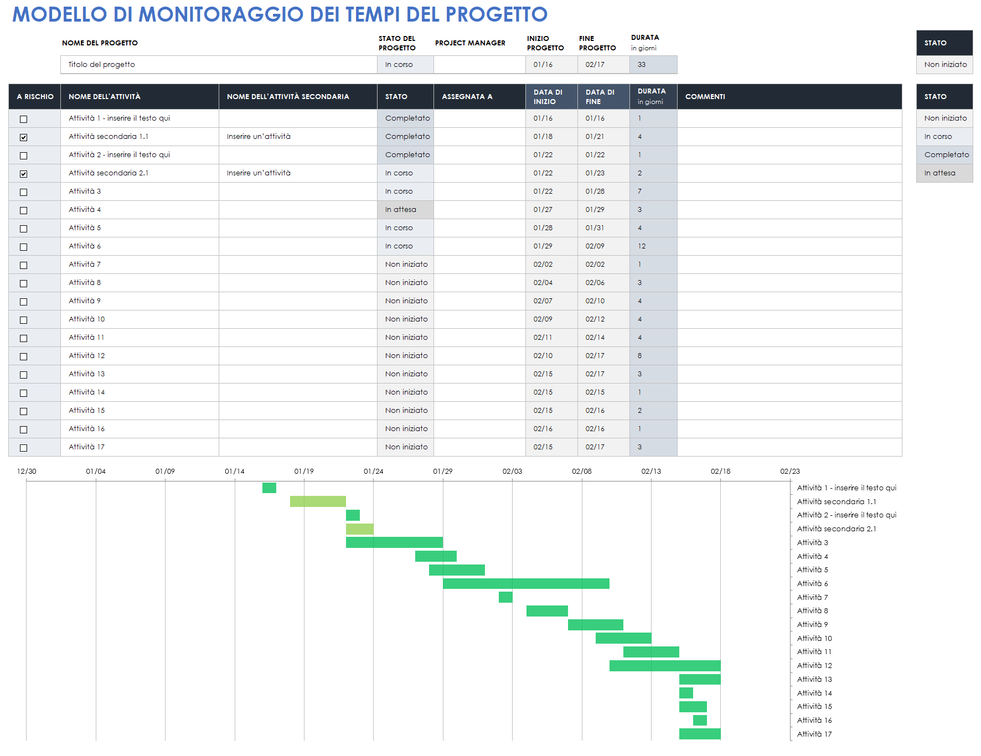Select status Completato for Attività 1 row
Image resolution: width=981 pixels, height=756 pixels.
(x=405, y=118)
